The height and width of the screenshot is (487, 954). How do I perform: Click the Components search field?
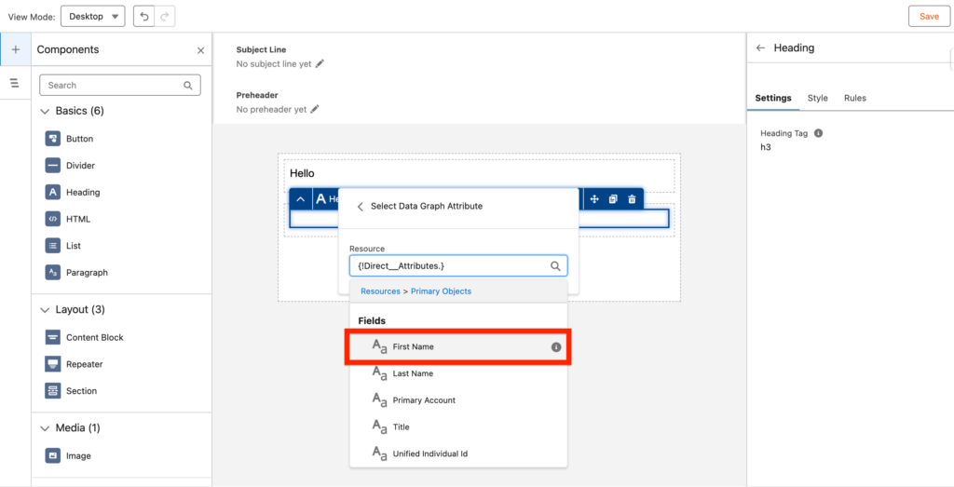tap(112, 85)
